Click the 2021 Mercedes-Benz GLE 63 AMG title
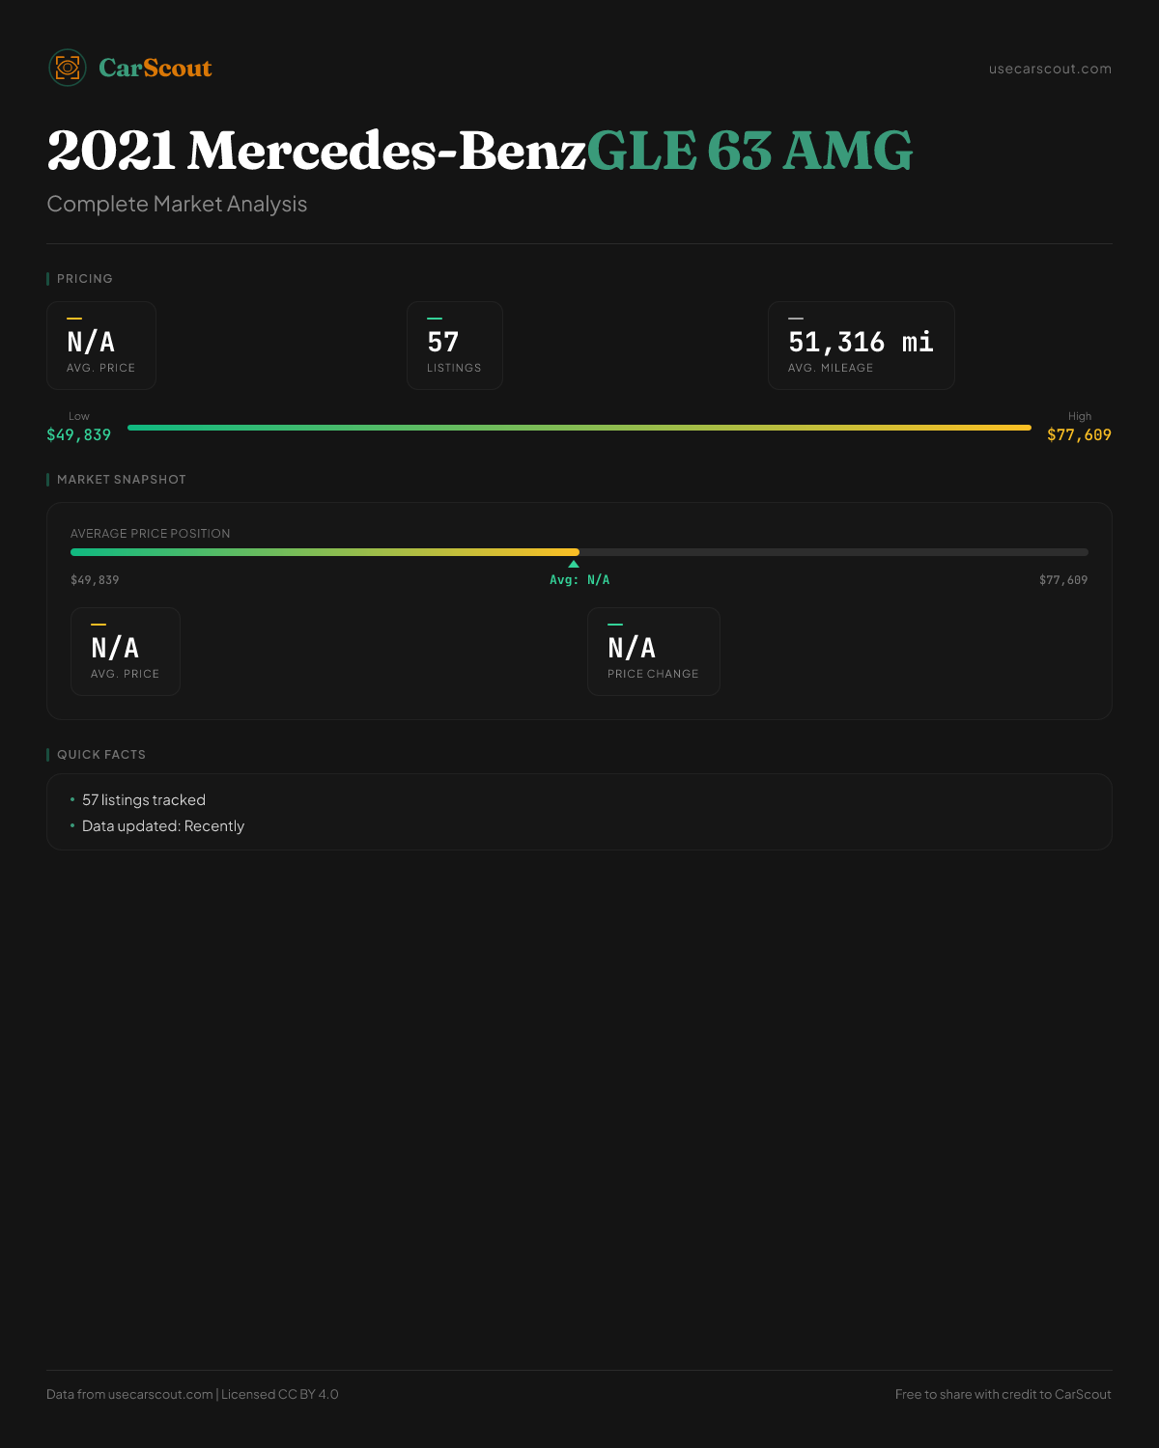This screenshot has width=1159, height=1448. 480,151
